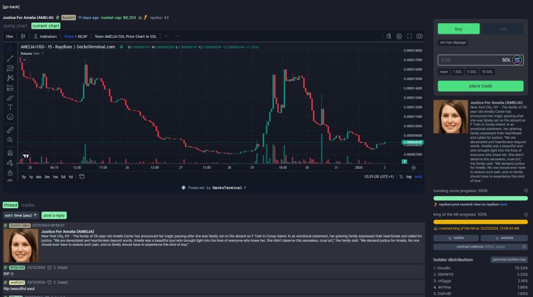This screenshot has width=533, height=297.
Task: Choose the 1 SOL preset
Action: [x=457, y=72]
